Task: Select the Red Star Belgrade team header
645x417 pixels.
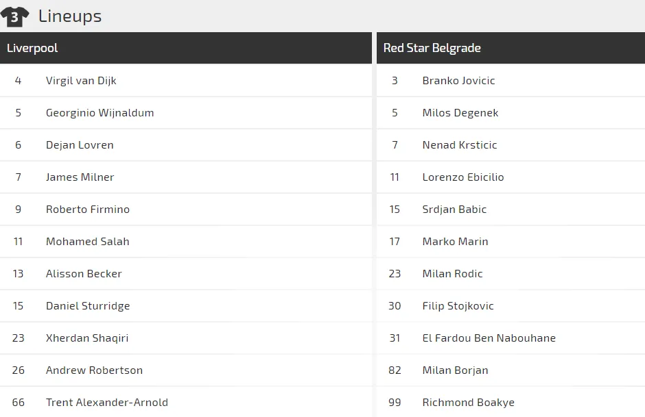Action: pyautogui.click(x=432, y=48)
